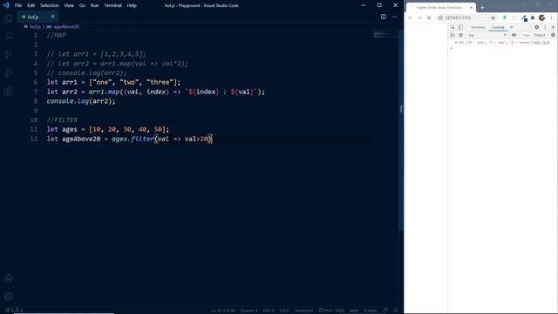Click the site info icon in address bar

click(440, 17)
